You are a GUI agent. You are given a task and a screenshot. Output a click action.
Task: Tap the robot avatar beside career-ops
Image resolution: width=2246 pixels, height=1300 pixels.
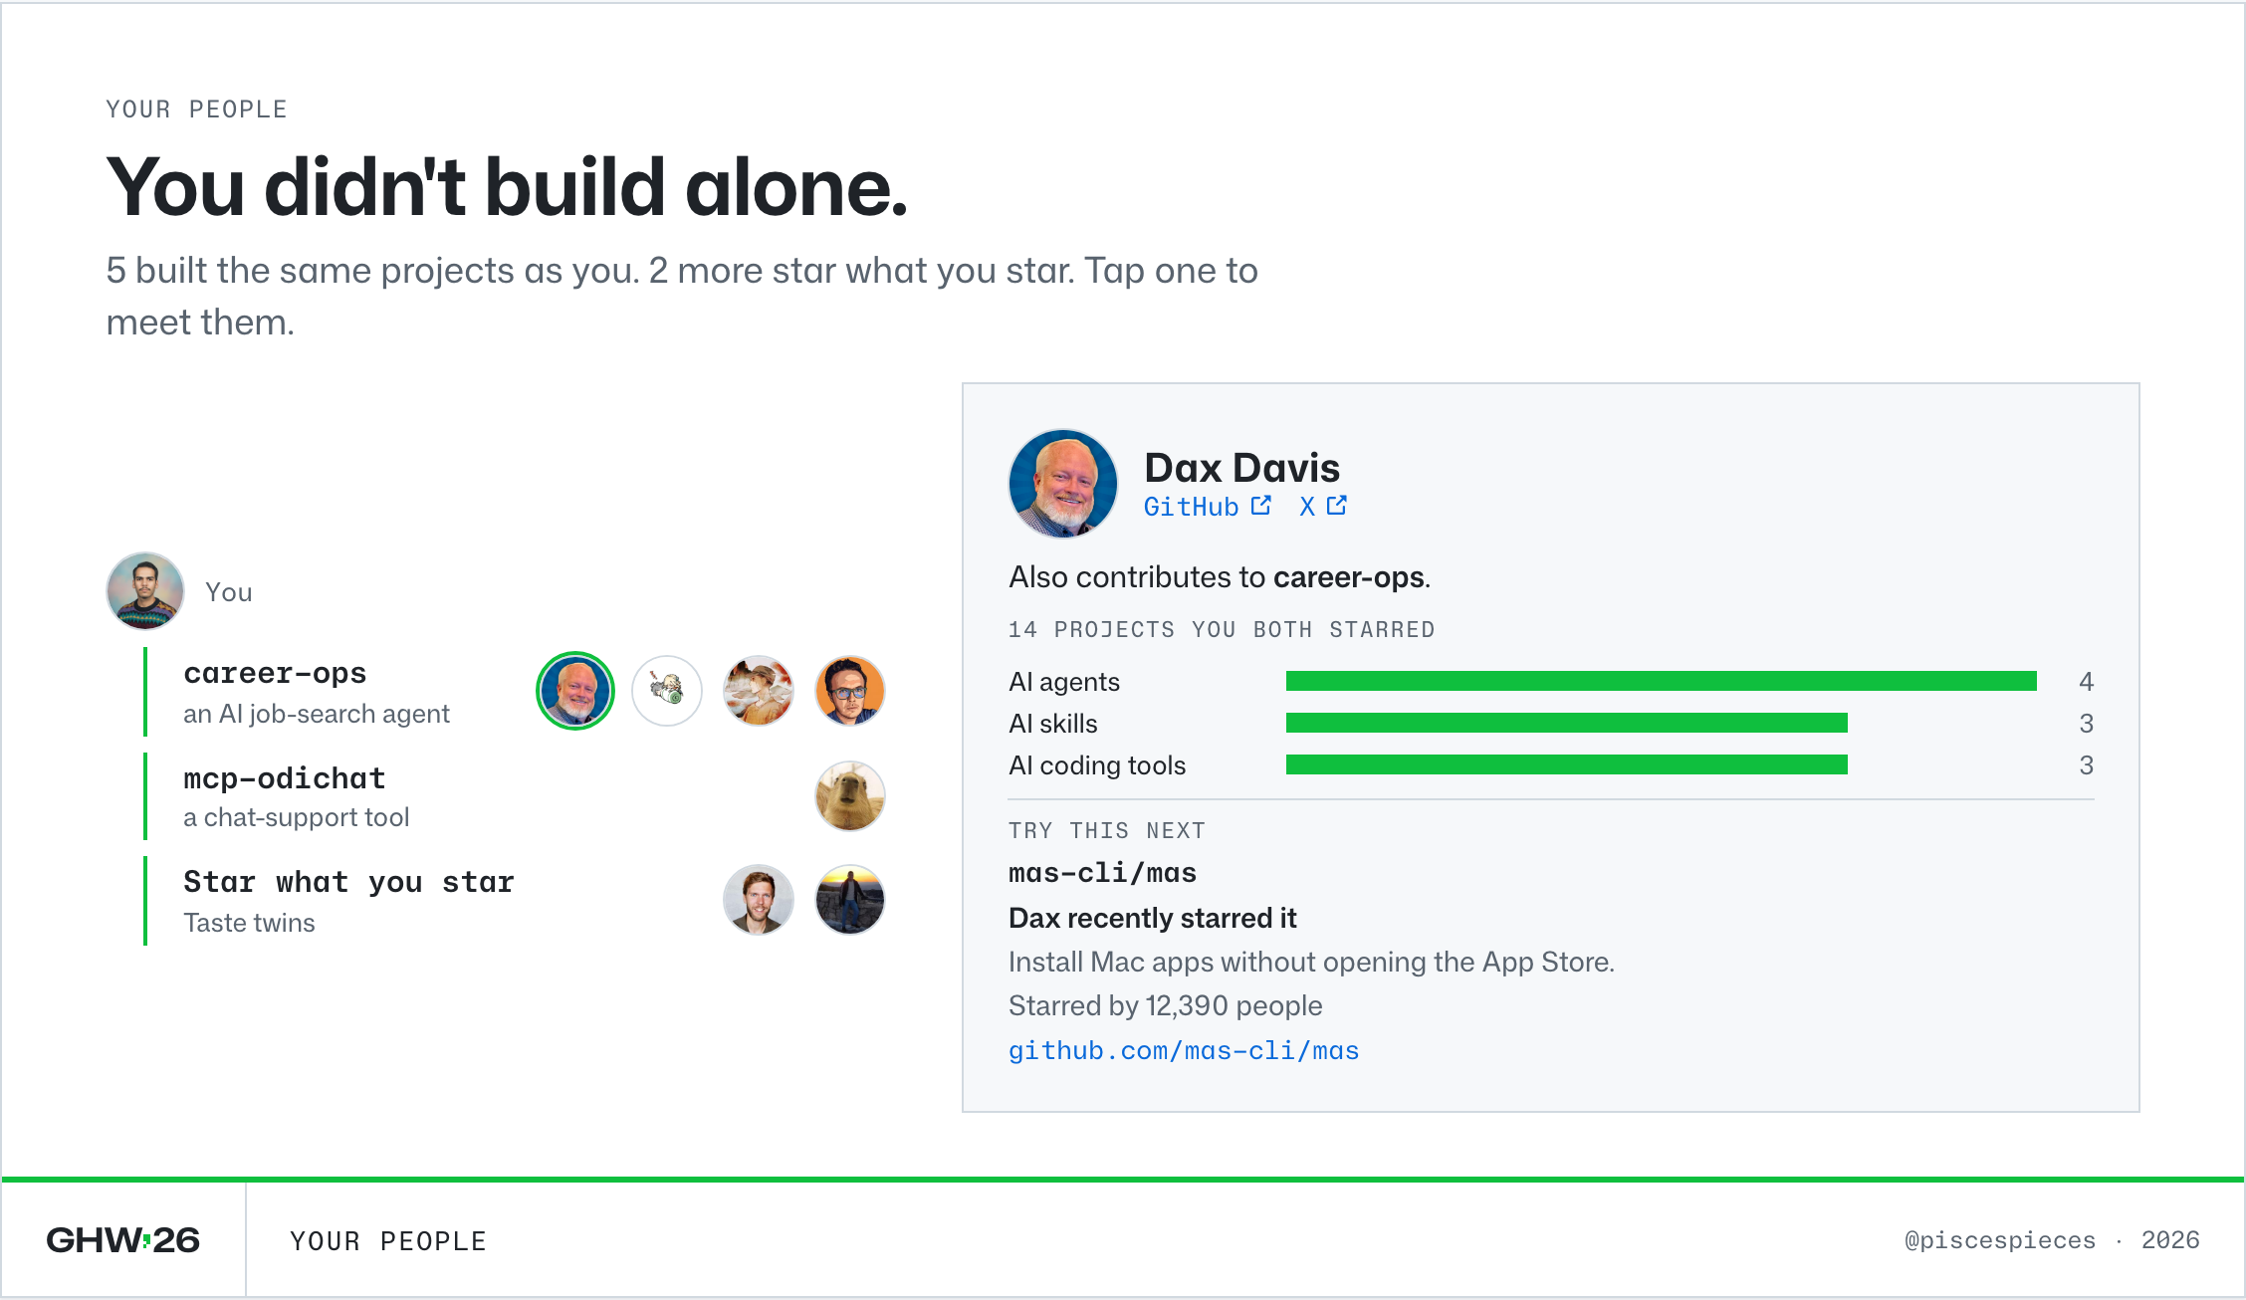pyautogui.click(x=667, y=691)
